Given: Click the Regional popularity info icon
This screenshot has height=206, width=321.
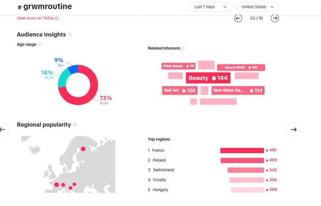Looking at the screenshot, I should pyautogui.click(x=75, y=125).
